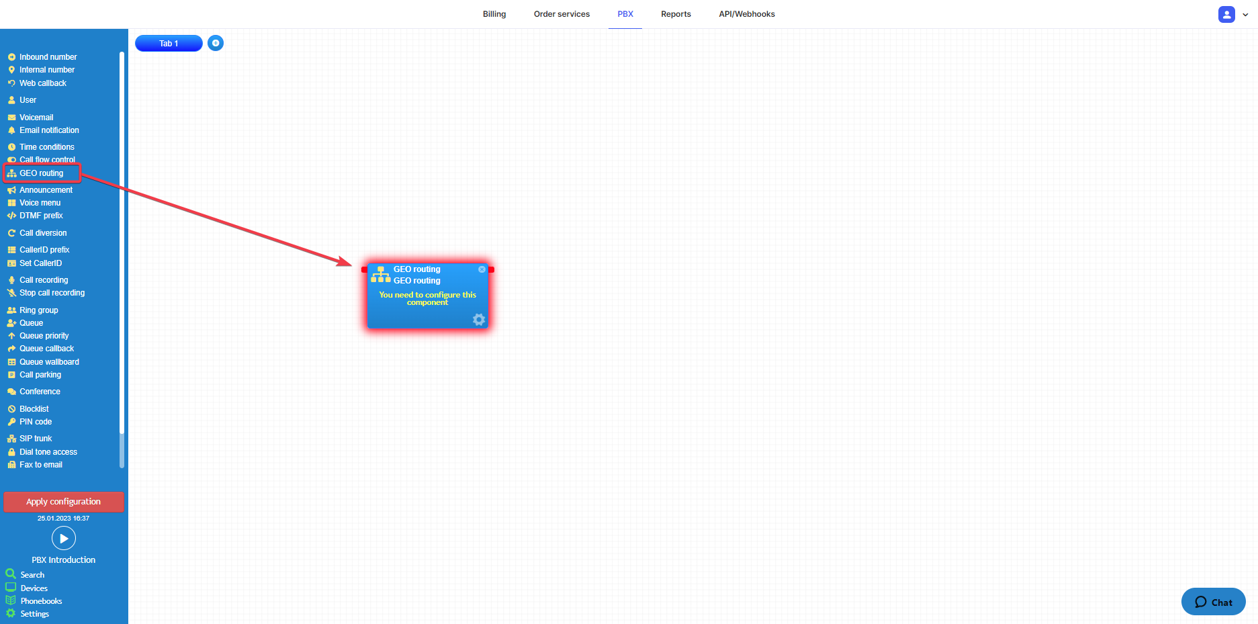This screenshot has height=624, width=1258.
Task: Select the Announcement megaphone icon
Action: pos(11,190)
